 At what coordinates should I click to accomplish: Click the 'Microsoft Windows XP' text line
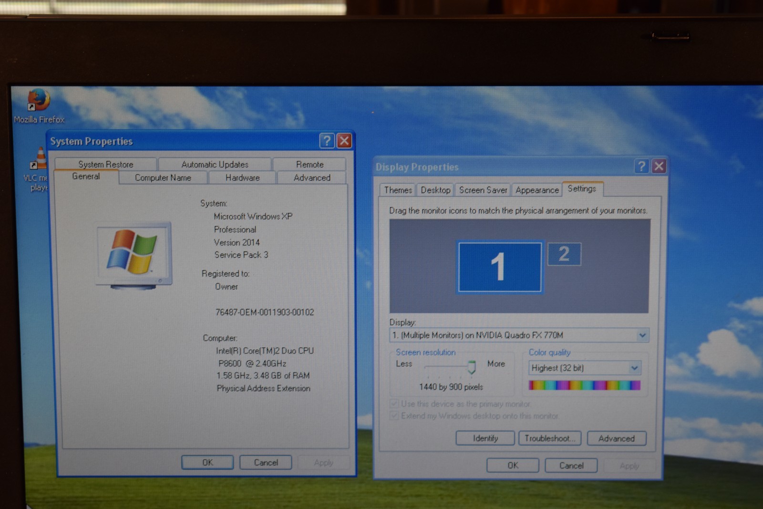253,216
